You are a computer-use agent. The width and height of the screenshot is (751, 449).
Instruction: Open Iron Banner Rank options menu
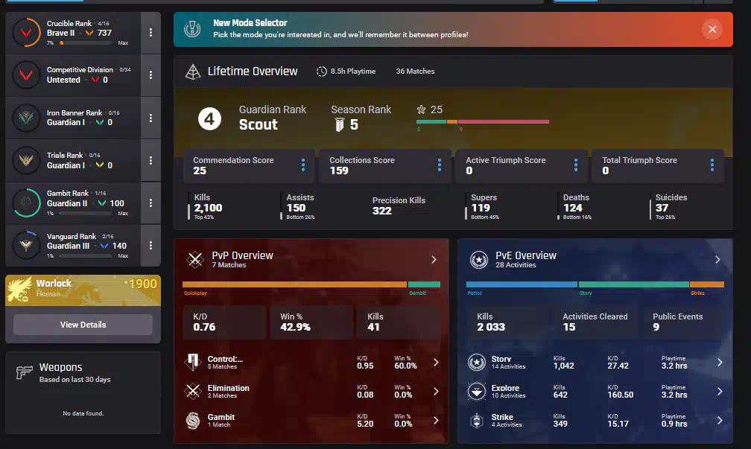tap(150, 118)
